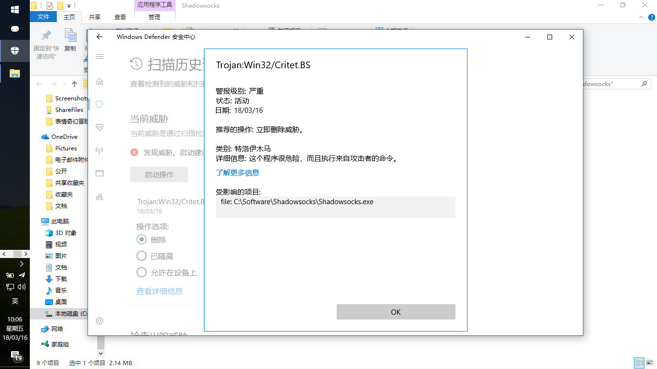
Task: Switch to the 查看 ribbon tab
Action: (120, 17)
